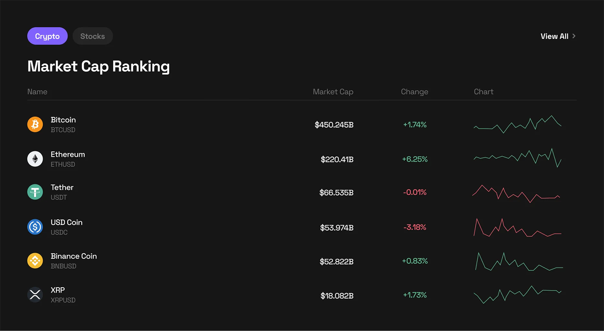Screen dimensions: 604x331
Task: Click Ethereum's +6.25% change value
Action: point(415,159)
